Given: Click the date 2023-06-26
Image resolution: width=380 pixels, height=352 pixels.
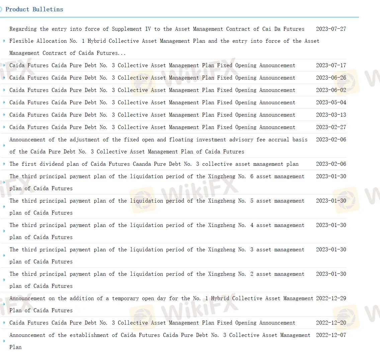Looking at the screenshot, I should pos(331,78).
